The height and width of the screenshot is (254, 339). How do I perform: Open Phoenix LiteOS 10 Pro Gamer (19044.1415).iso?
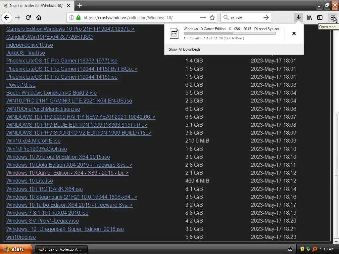[62, 77]
